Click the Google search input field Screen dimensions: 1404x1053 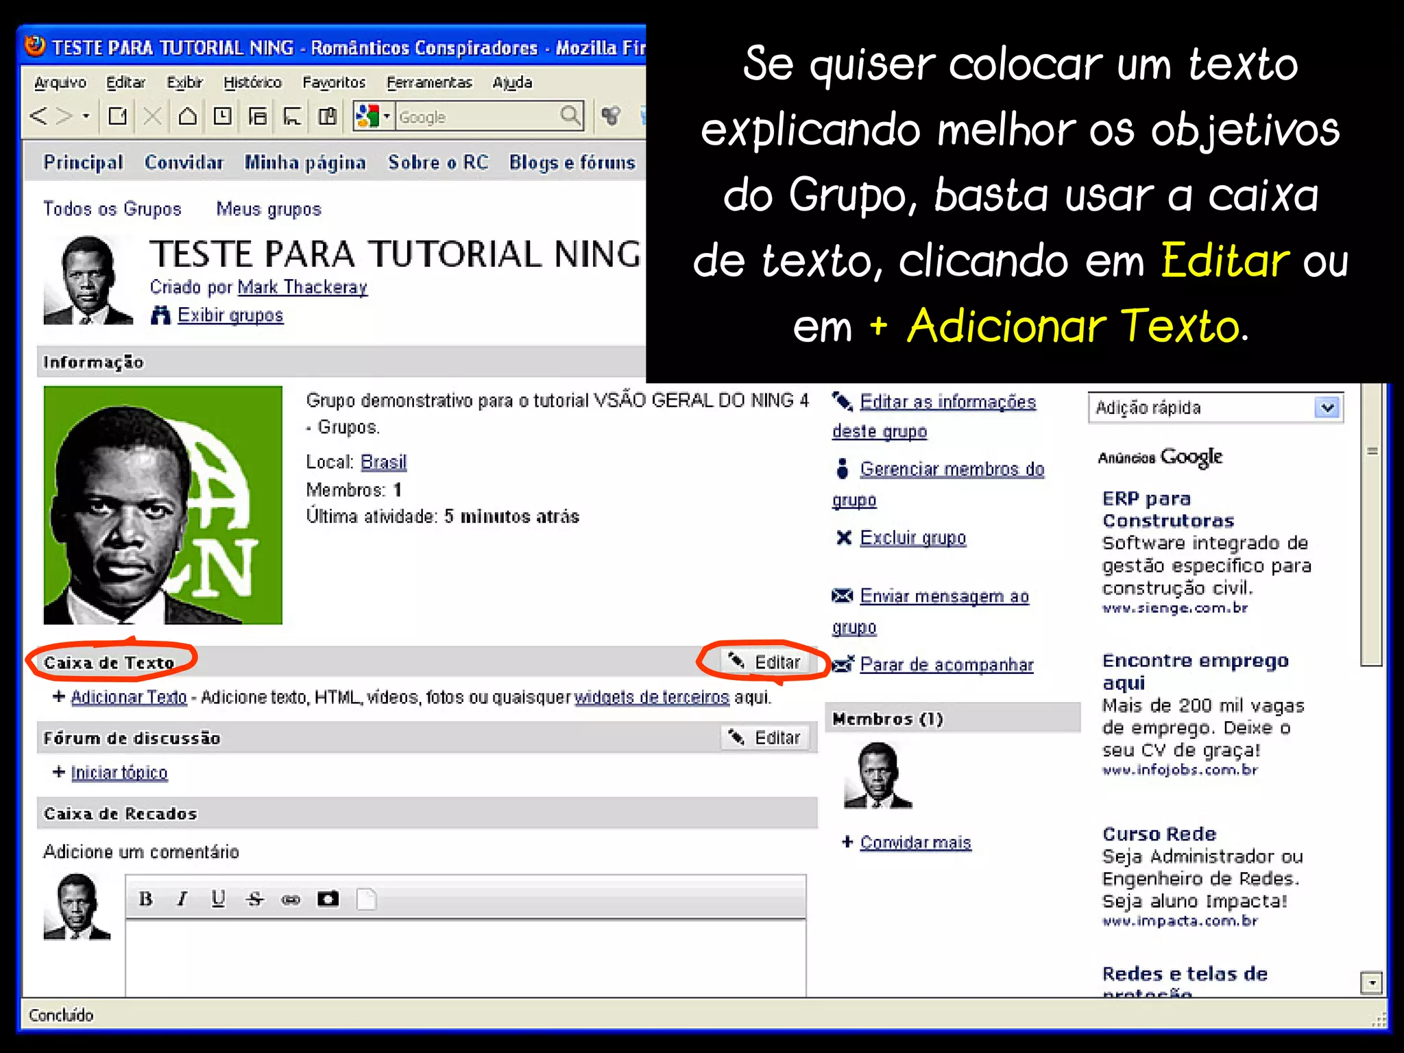477,117
